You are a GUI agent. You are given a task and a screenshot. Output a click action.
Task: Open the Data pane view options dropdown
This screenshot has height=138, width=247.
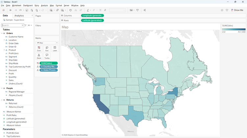(x=30, y=25)
